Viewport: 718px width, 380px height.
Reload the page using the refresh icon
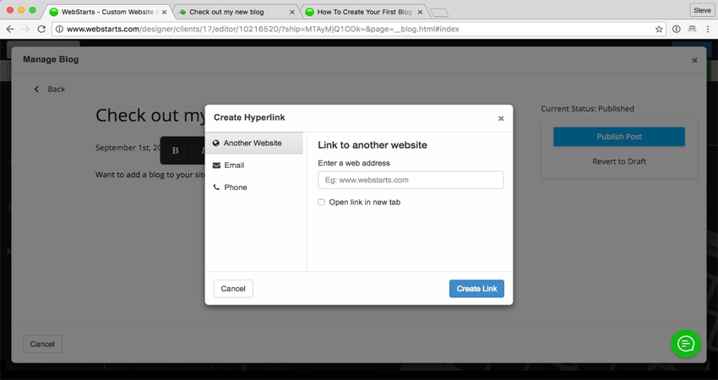pyautogui.click(x=41, y=29)
